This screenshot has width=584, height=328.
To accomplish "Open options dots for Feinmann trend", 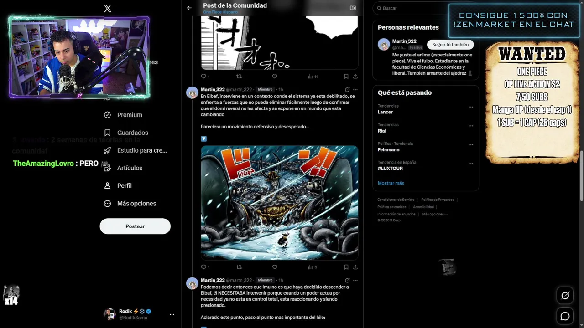I will click(471, 144).
